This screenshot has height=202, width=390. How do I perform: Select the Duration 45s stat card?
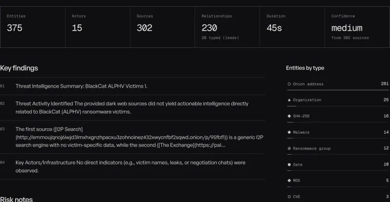(292, 27)
